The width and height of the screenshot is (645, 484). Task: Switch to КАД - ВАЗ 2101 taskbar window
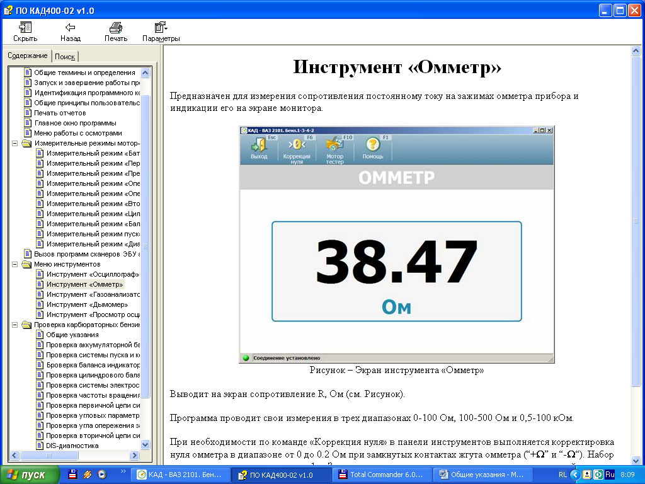[180, 475]
